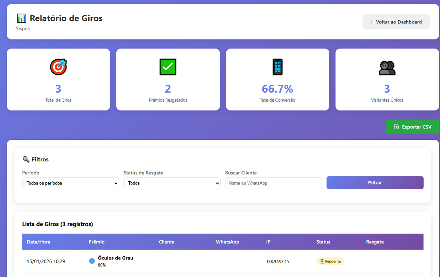Image resolution: width=440 pixels, height=277 pixels.
Task: Click the hourglass icon in the Pendente badge
Action: point(322,261)
